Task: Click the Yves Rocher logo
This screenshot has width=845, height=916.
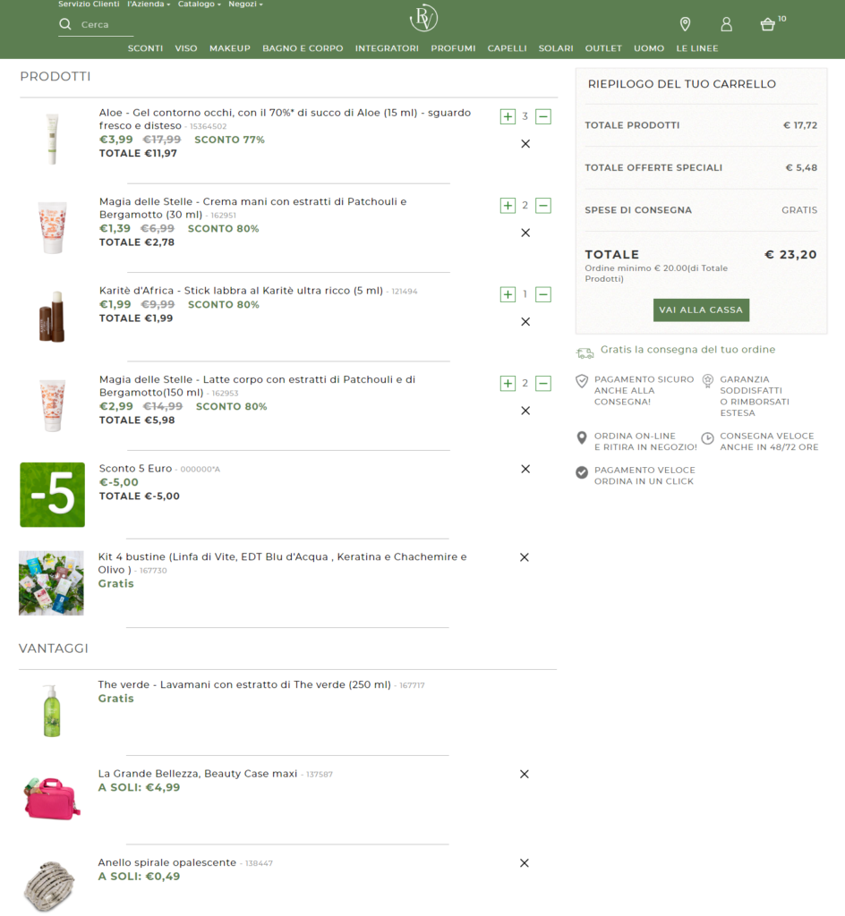Action: (422, 19)
